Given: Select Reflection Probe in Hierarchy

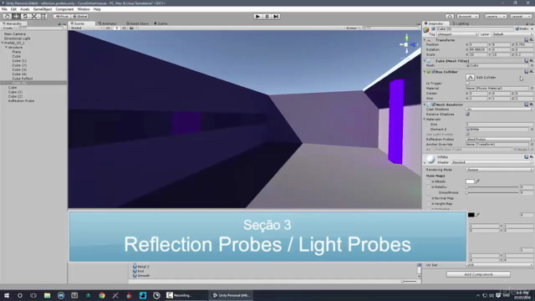Looking at the screenshot, I should (21, 101).
